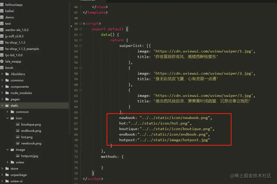Click image file icon beside boutique.png
Screen dimensions: 277x184
pos(18,124)
